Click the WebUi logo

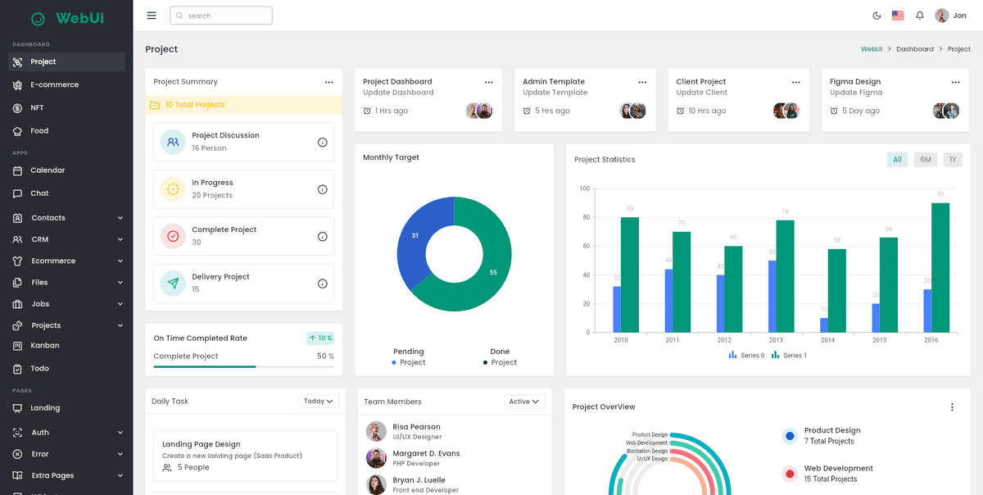click(66, 18)
